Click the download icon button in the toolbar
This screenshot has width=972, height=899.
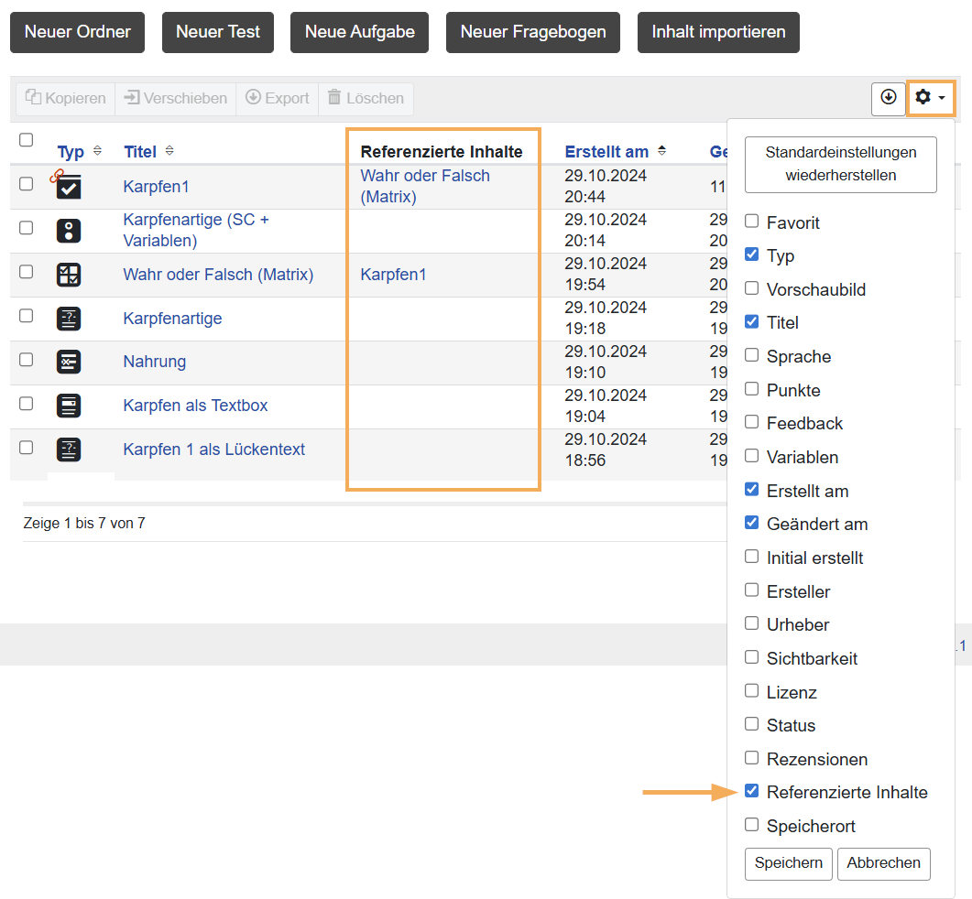888,97
